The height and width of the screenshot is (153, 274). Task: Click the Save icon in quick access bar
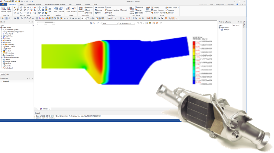[13, 1]
